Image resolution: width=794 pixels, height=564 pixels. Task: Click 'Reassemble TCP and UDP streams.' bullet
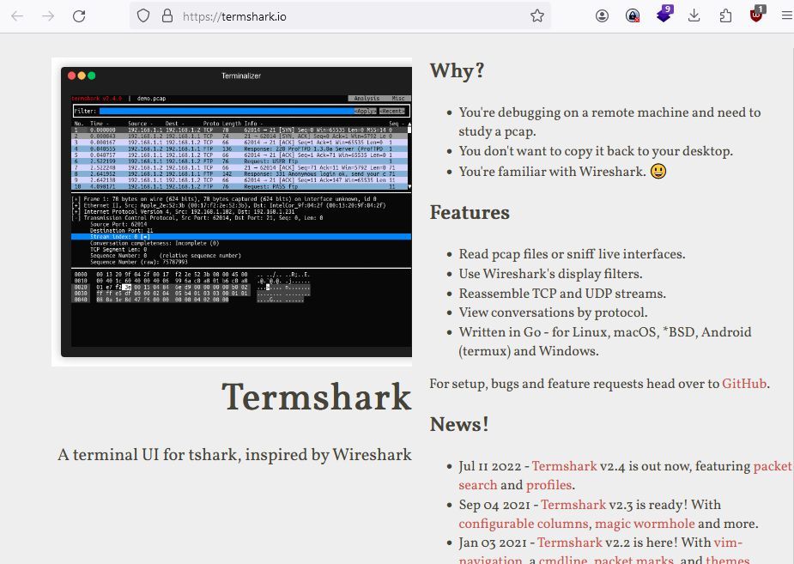(562, 294)
